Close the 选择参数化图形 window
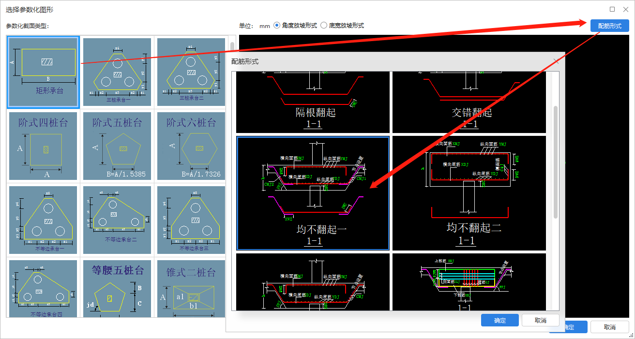The width and height of the screenshot is (635, 339). [625, 9]
